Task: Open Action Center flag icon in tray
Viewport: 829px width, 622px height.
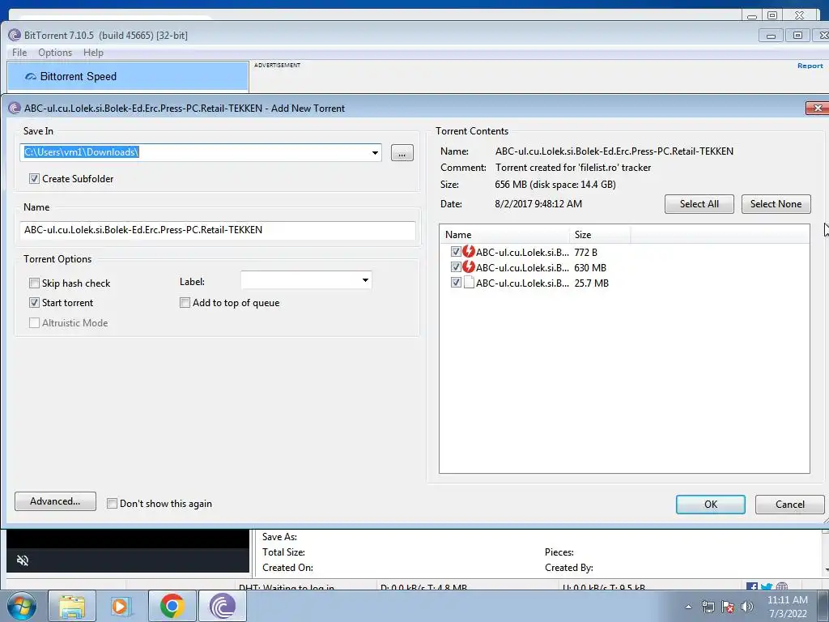Action: (x=728, y=607)
